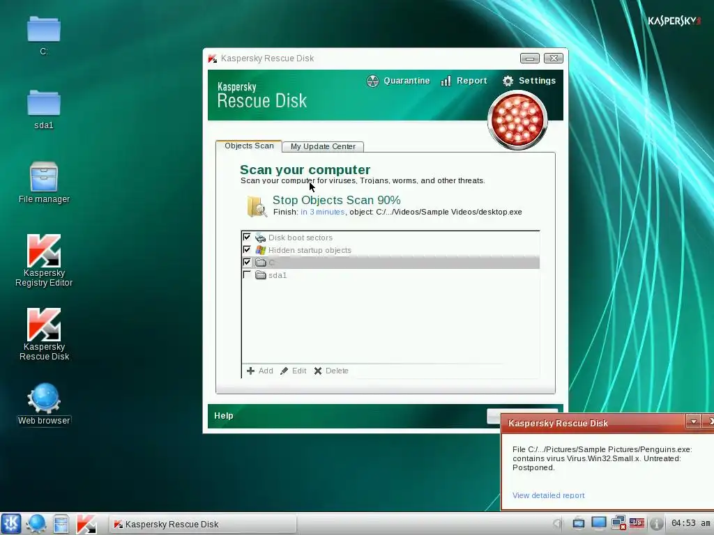The image size is (714, 535).
Task: Click Kaspersky Rescue Disk taskbar entry
Action: tap(203, 524)
